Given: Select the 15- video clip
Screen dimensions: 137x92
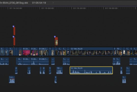Looking at the screenshot, I should tap(119, 51).
